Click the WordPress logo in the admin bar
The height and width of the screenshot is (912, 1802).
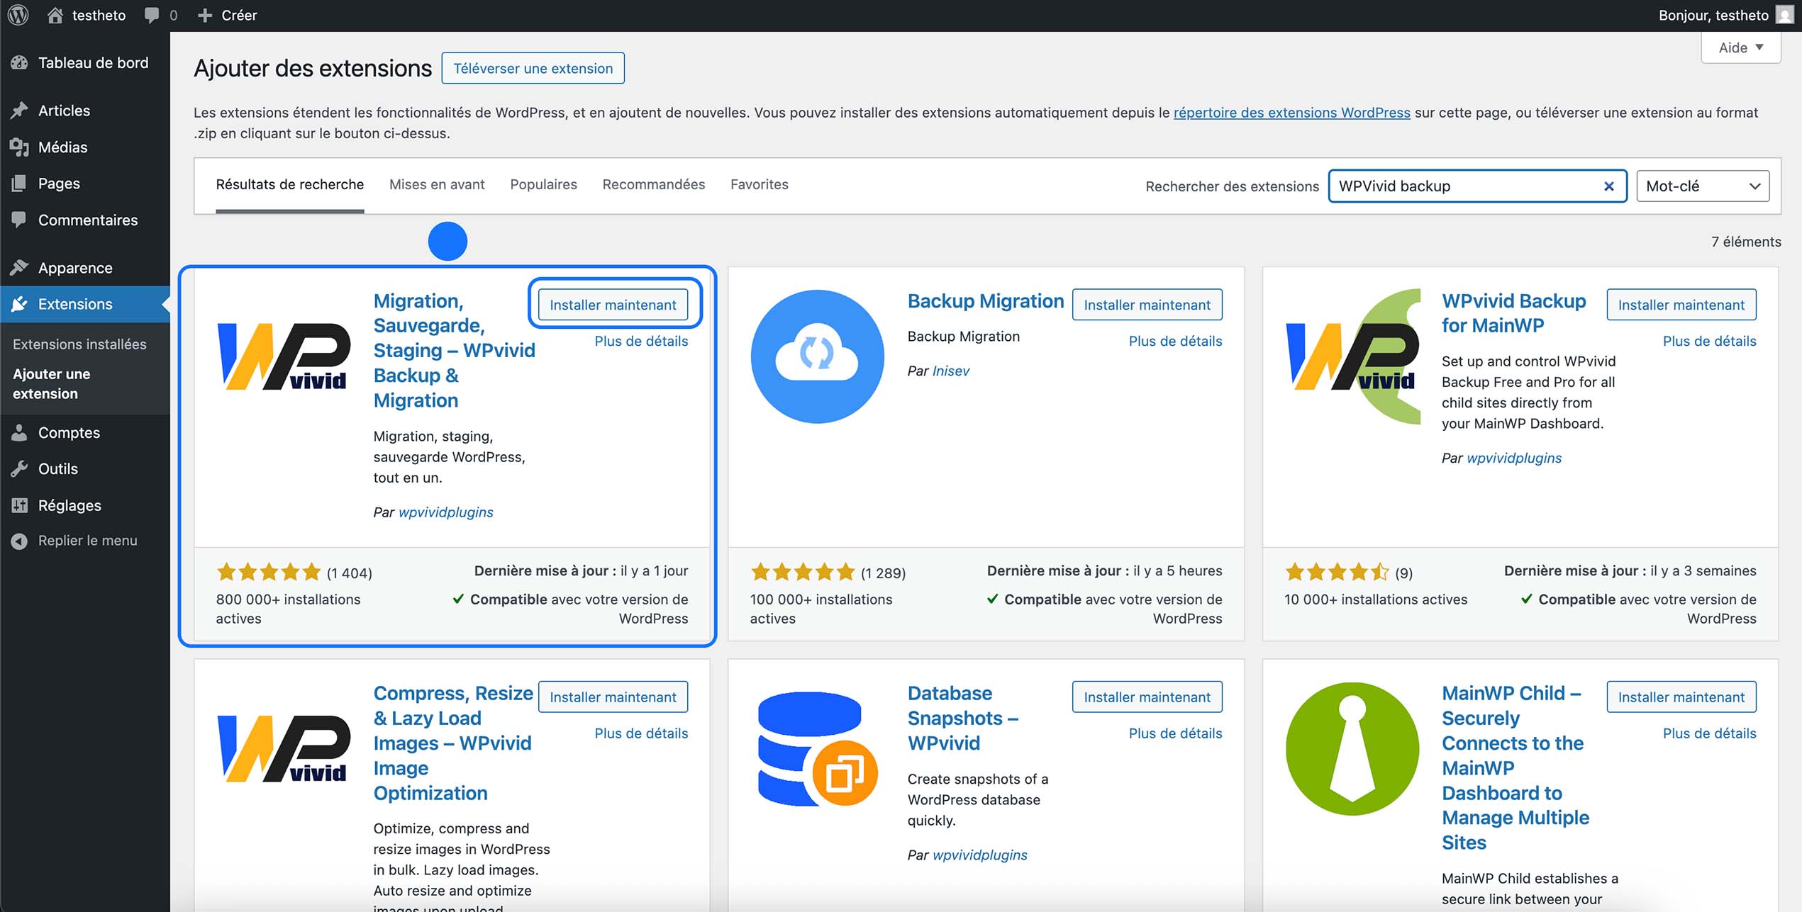pos(17,15)
